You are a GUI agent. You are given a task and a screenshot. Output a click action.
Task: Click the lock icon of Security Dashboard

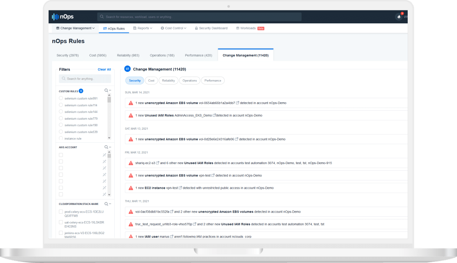coord(196,28)
